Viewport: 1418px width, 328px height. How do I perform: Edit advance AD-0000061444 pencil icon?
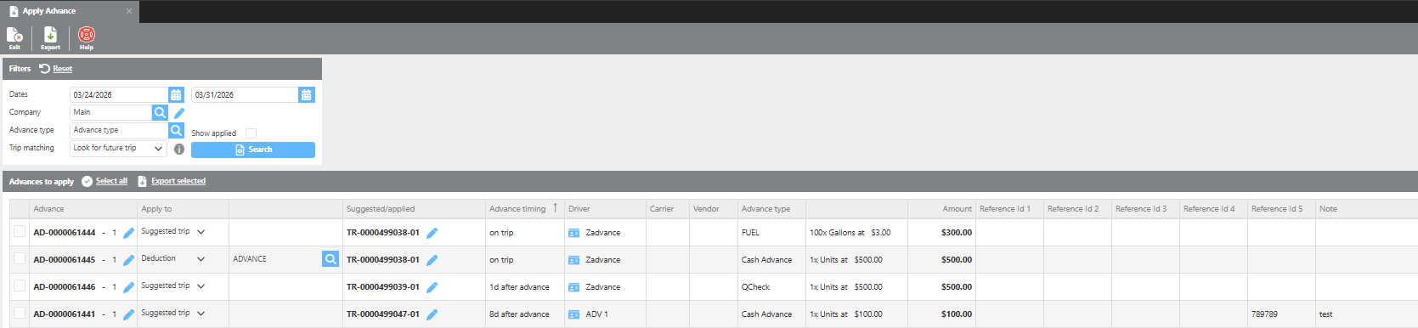128,233
